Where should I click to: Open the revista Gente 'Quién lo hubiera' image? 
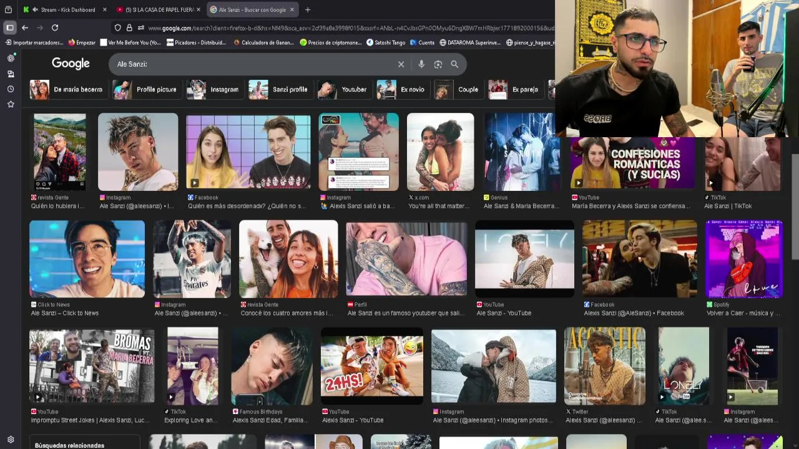[60, 152]
